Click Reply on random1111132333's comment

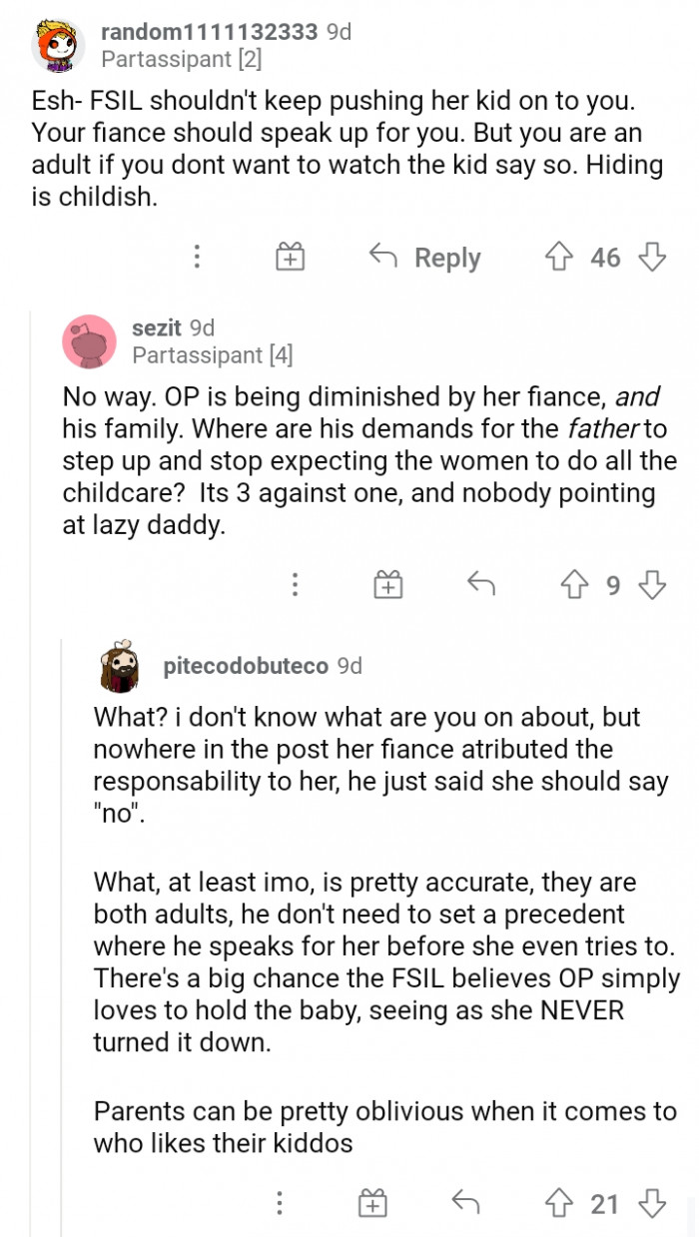[425, 258]
